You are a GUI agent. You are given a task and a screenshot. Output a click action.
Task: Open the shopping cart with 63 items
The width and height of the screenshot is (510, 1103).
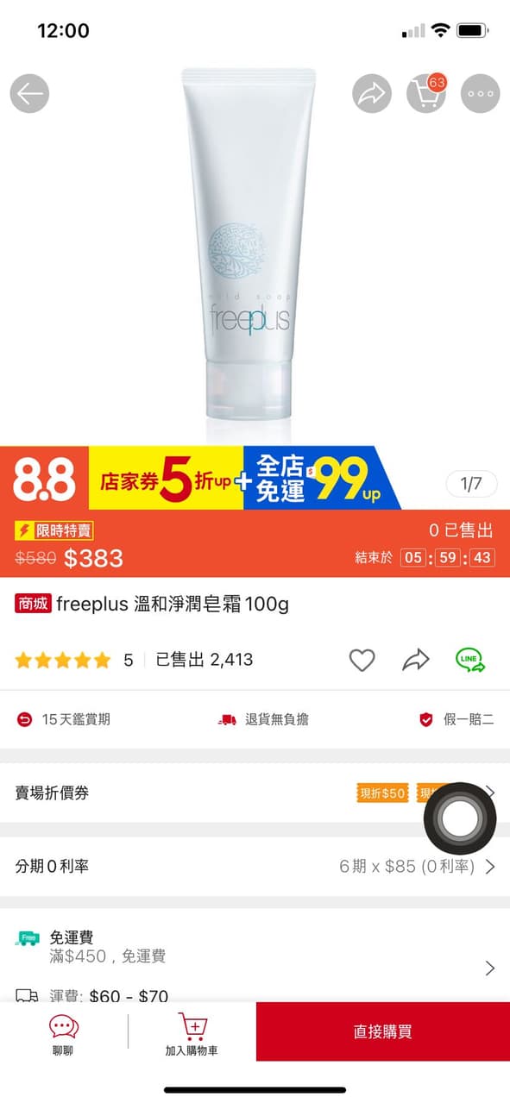[427, 93]
